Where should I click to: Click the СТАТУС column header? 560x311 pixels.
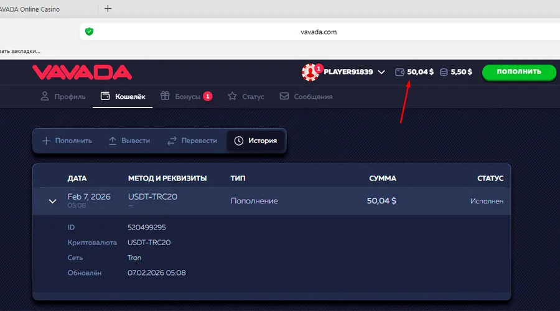tap(490, 178)
